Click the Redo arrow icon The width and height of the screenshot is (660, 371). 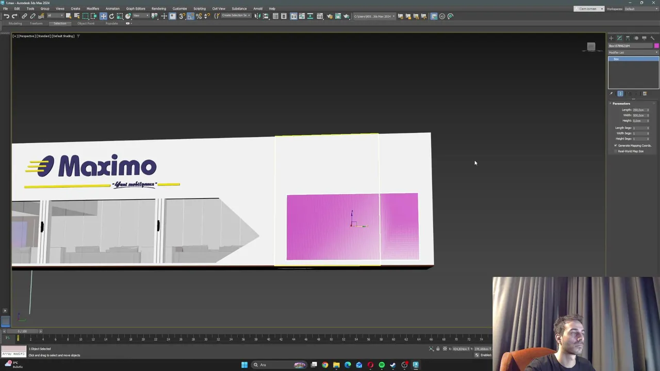point(14,16)
